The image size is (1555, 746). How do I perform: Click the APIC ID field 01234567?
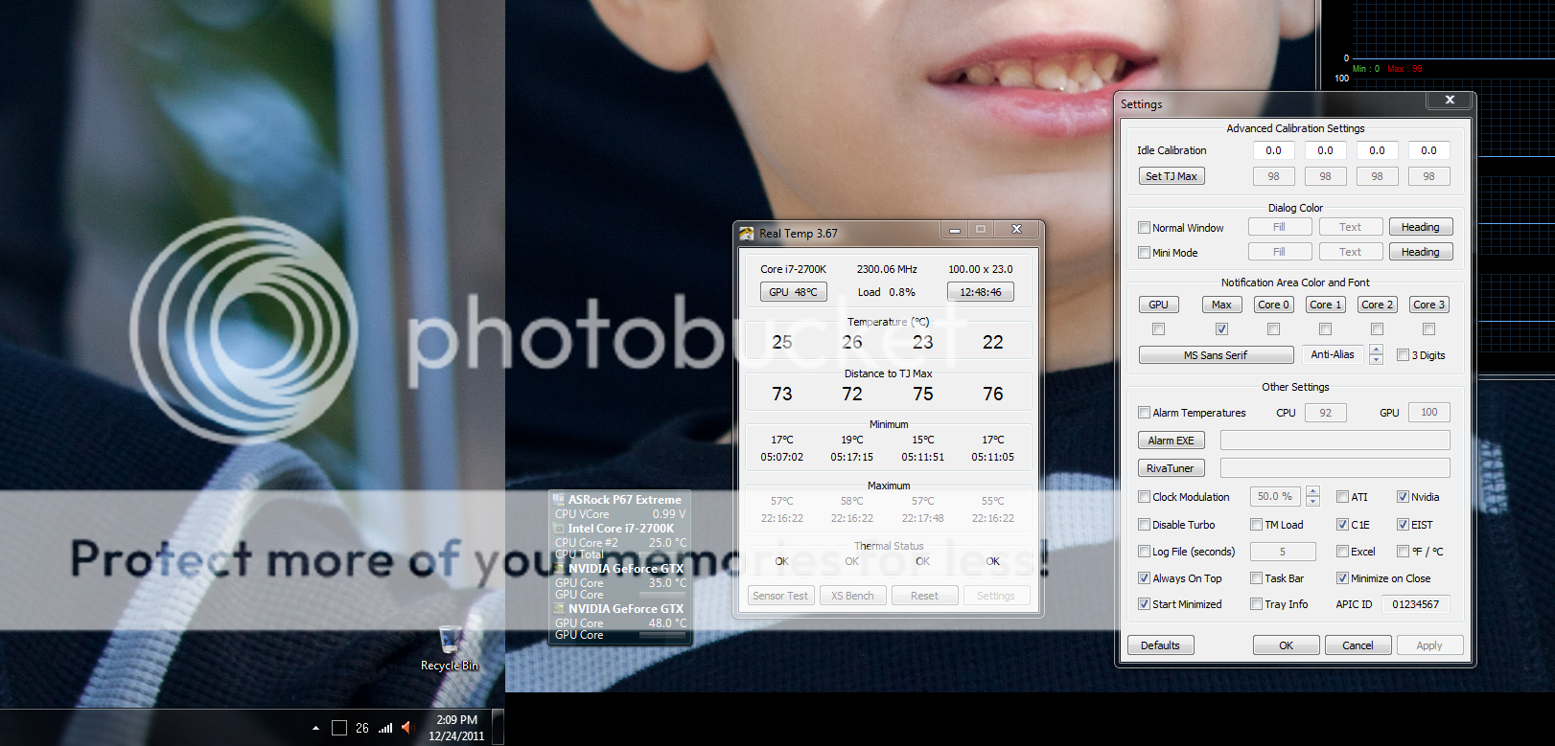[1416, 604]
